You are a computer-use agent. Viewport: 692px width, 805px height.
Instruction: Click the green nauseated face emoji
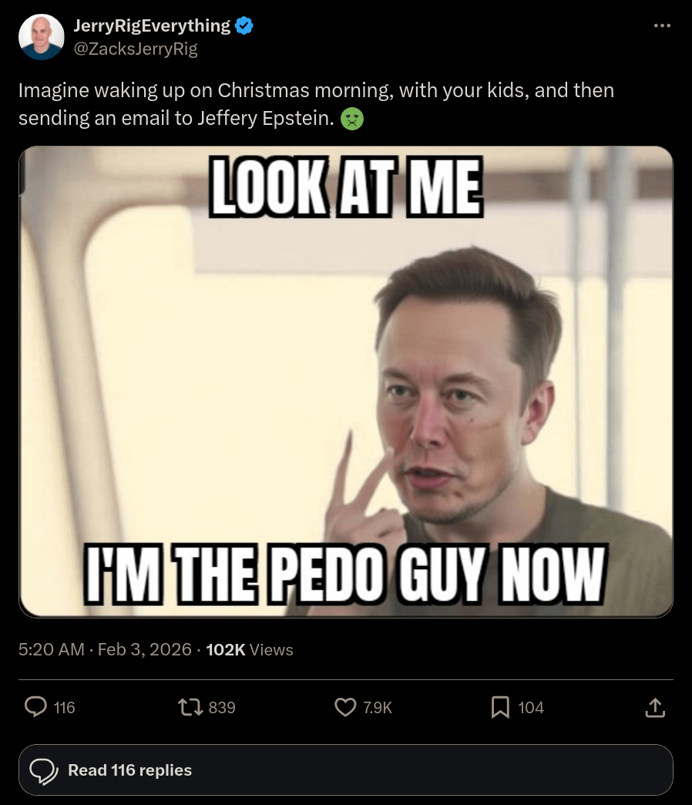(x=352, y=119)
